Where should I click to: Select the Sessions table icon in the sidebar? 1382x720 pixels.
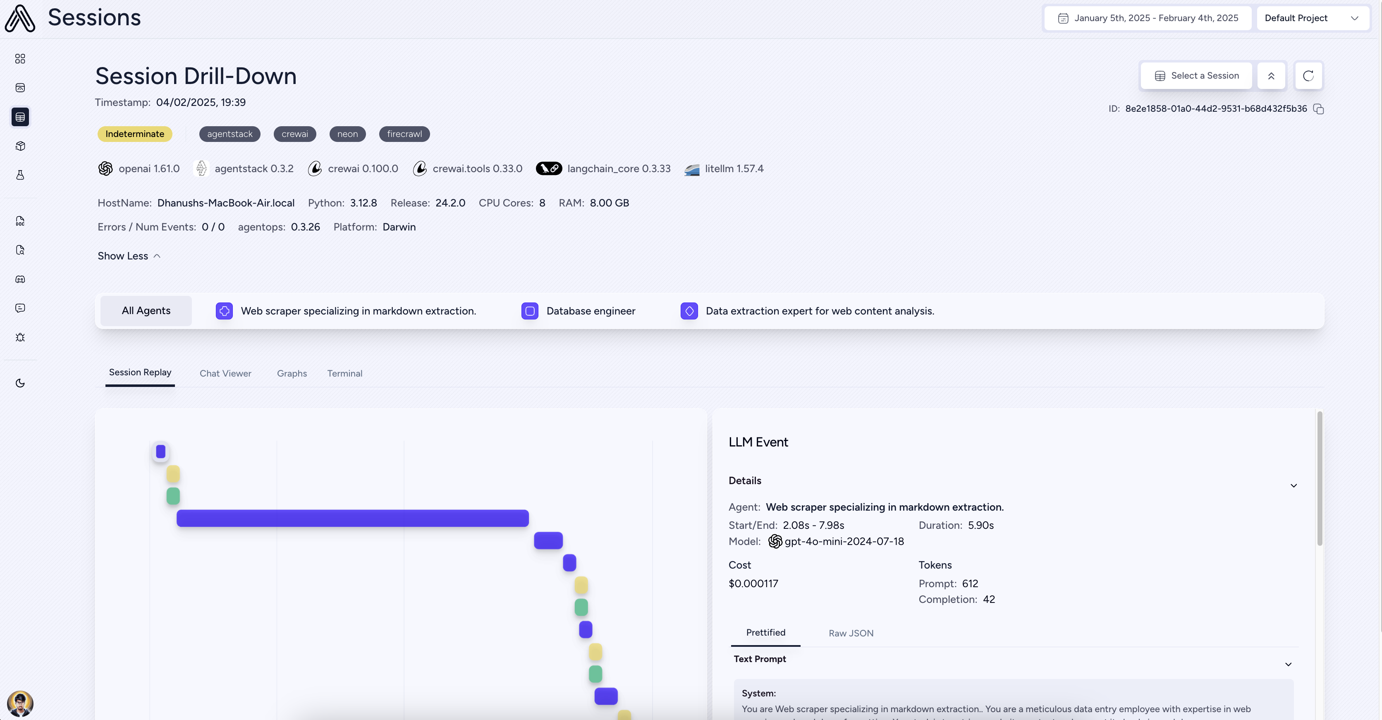pyautogui.click(x=20, y=117)
